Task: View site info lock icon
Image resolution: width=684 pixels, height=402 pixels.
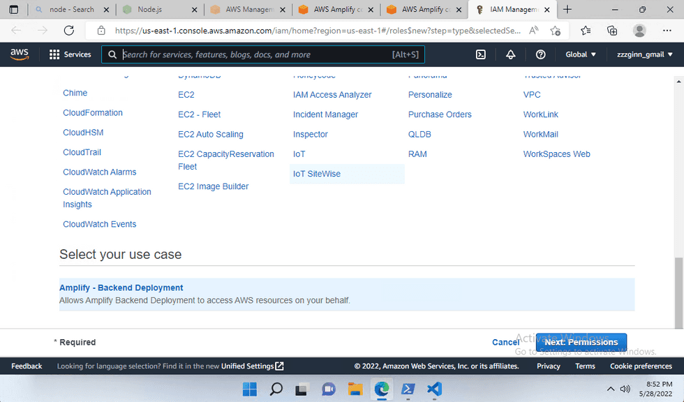Action: coord(101,31)
